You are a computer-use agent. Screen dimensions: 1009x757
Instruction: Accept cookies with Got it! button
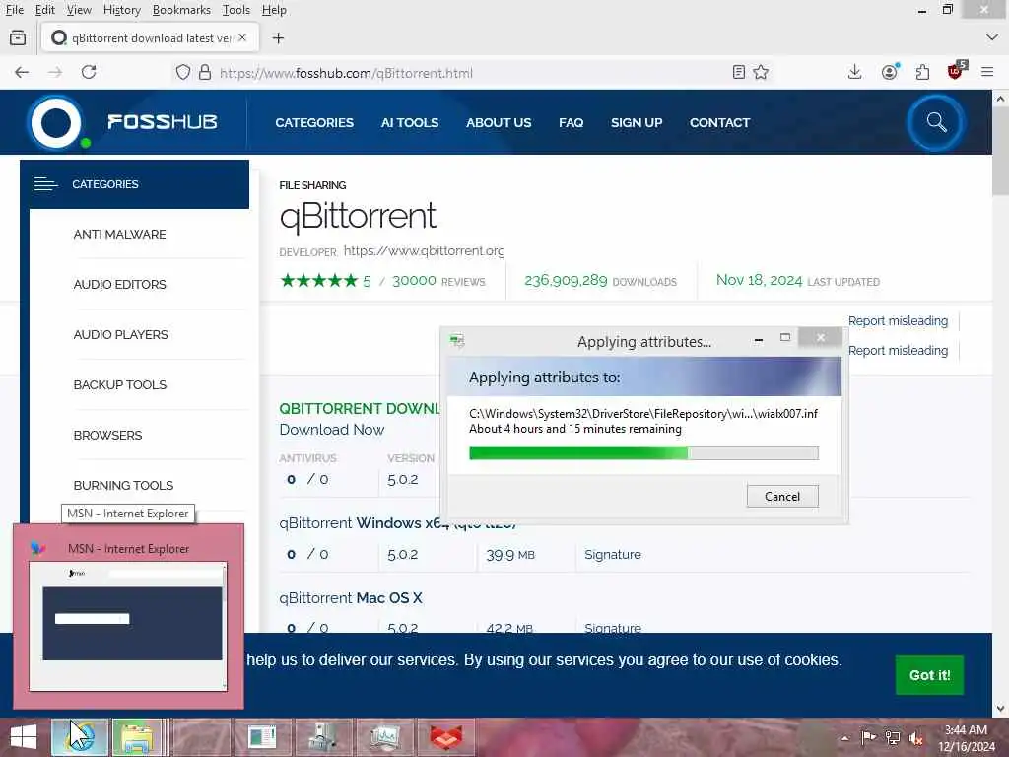[x=929, y=675]
